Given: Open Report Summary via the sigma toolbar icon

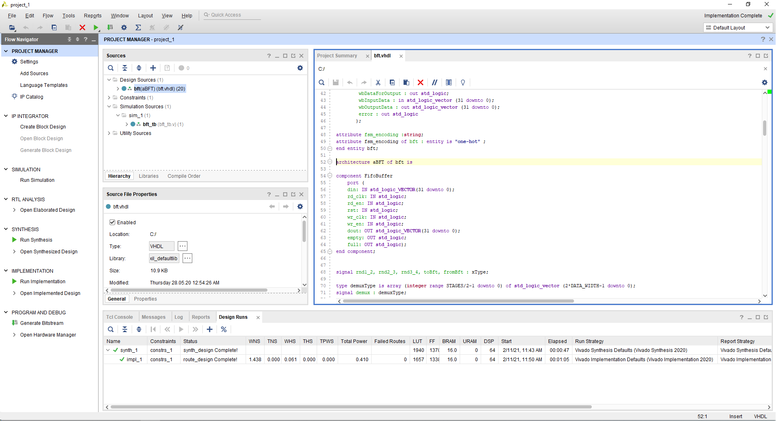Looking at the screenshot, I should [x=138, y=27].
